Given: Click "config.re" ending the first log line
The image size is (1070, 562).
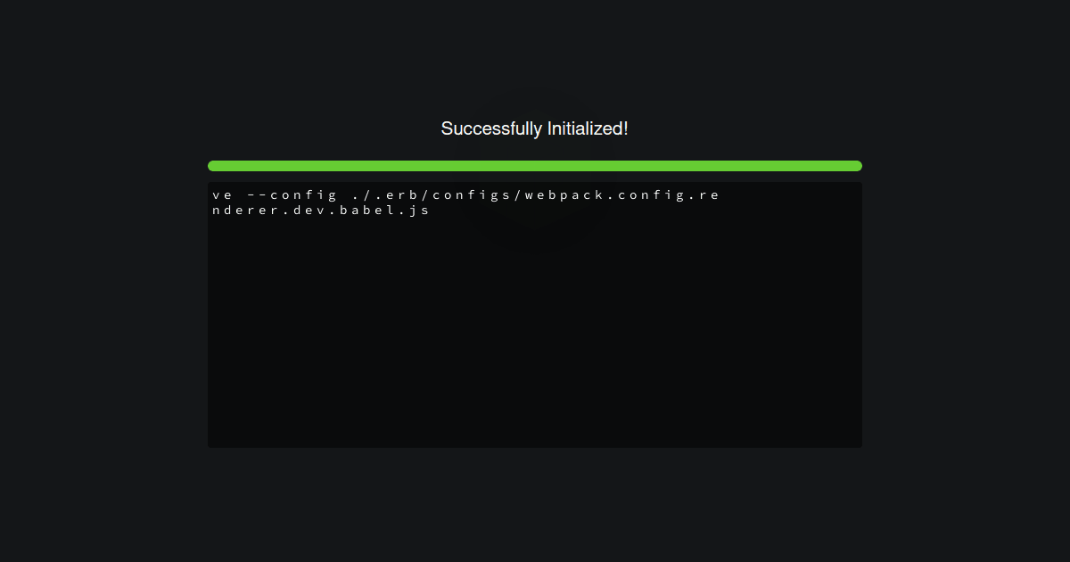Looking at the screenshot, I should coord(669,194).
